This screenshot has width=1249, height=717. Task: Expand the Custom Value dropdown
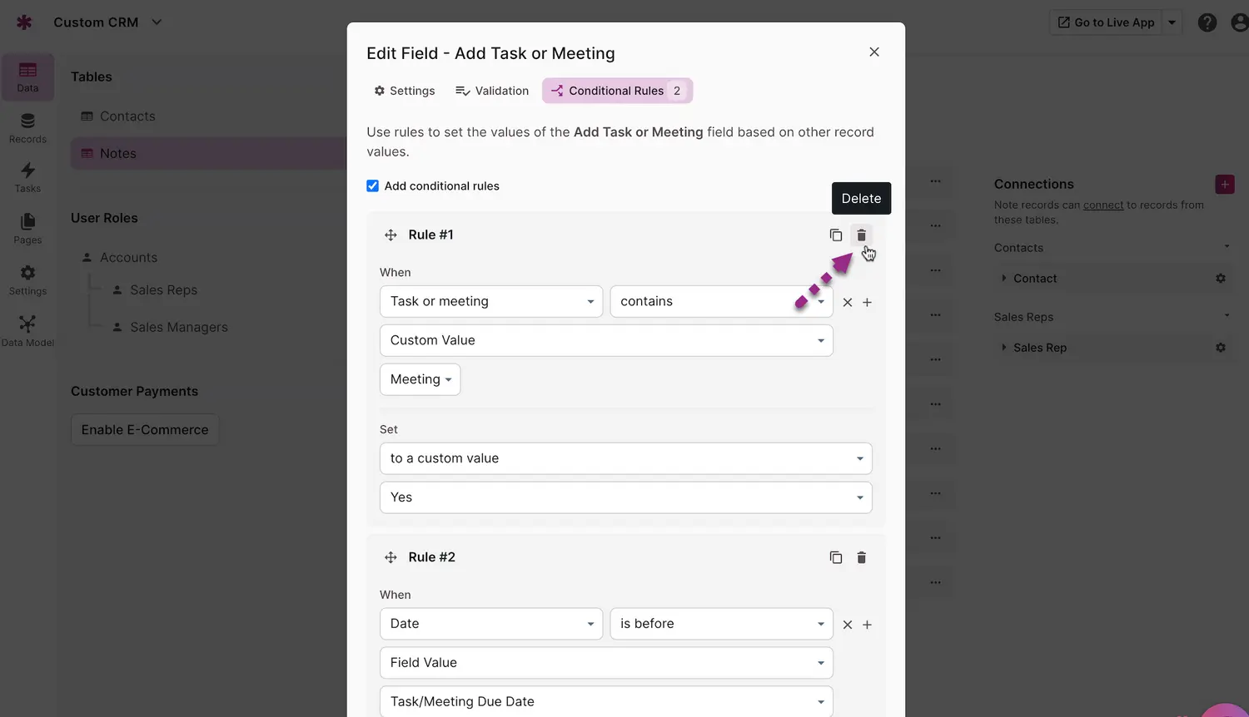606,340
